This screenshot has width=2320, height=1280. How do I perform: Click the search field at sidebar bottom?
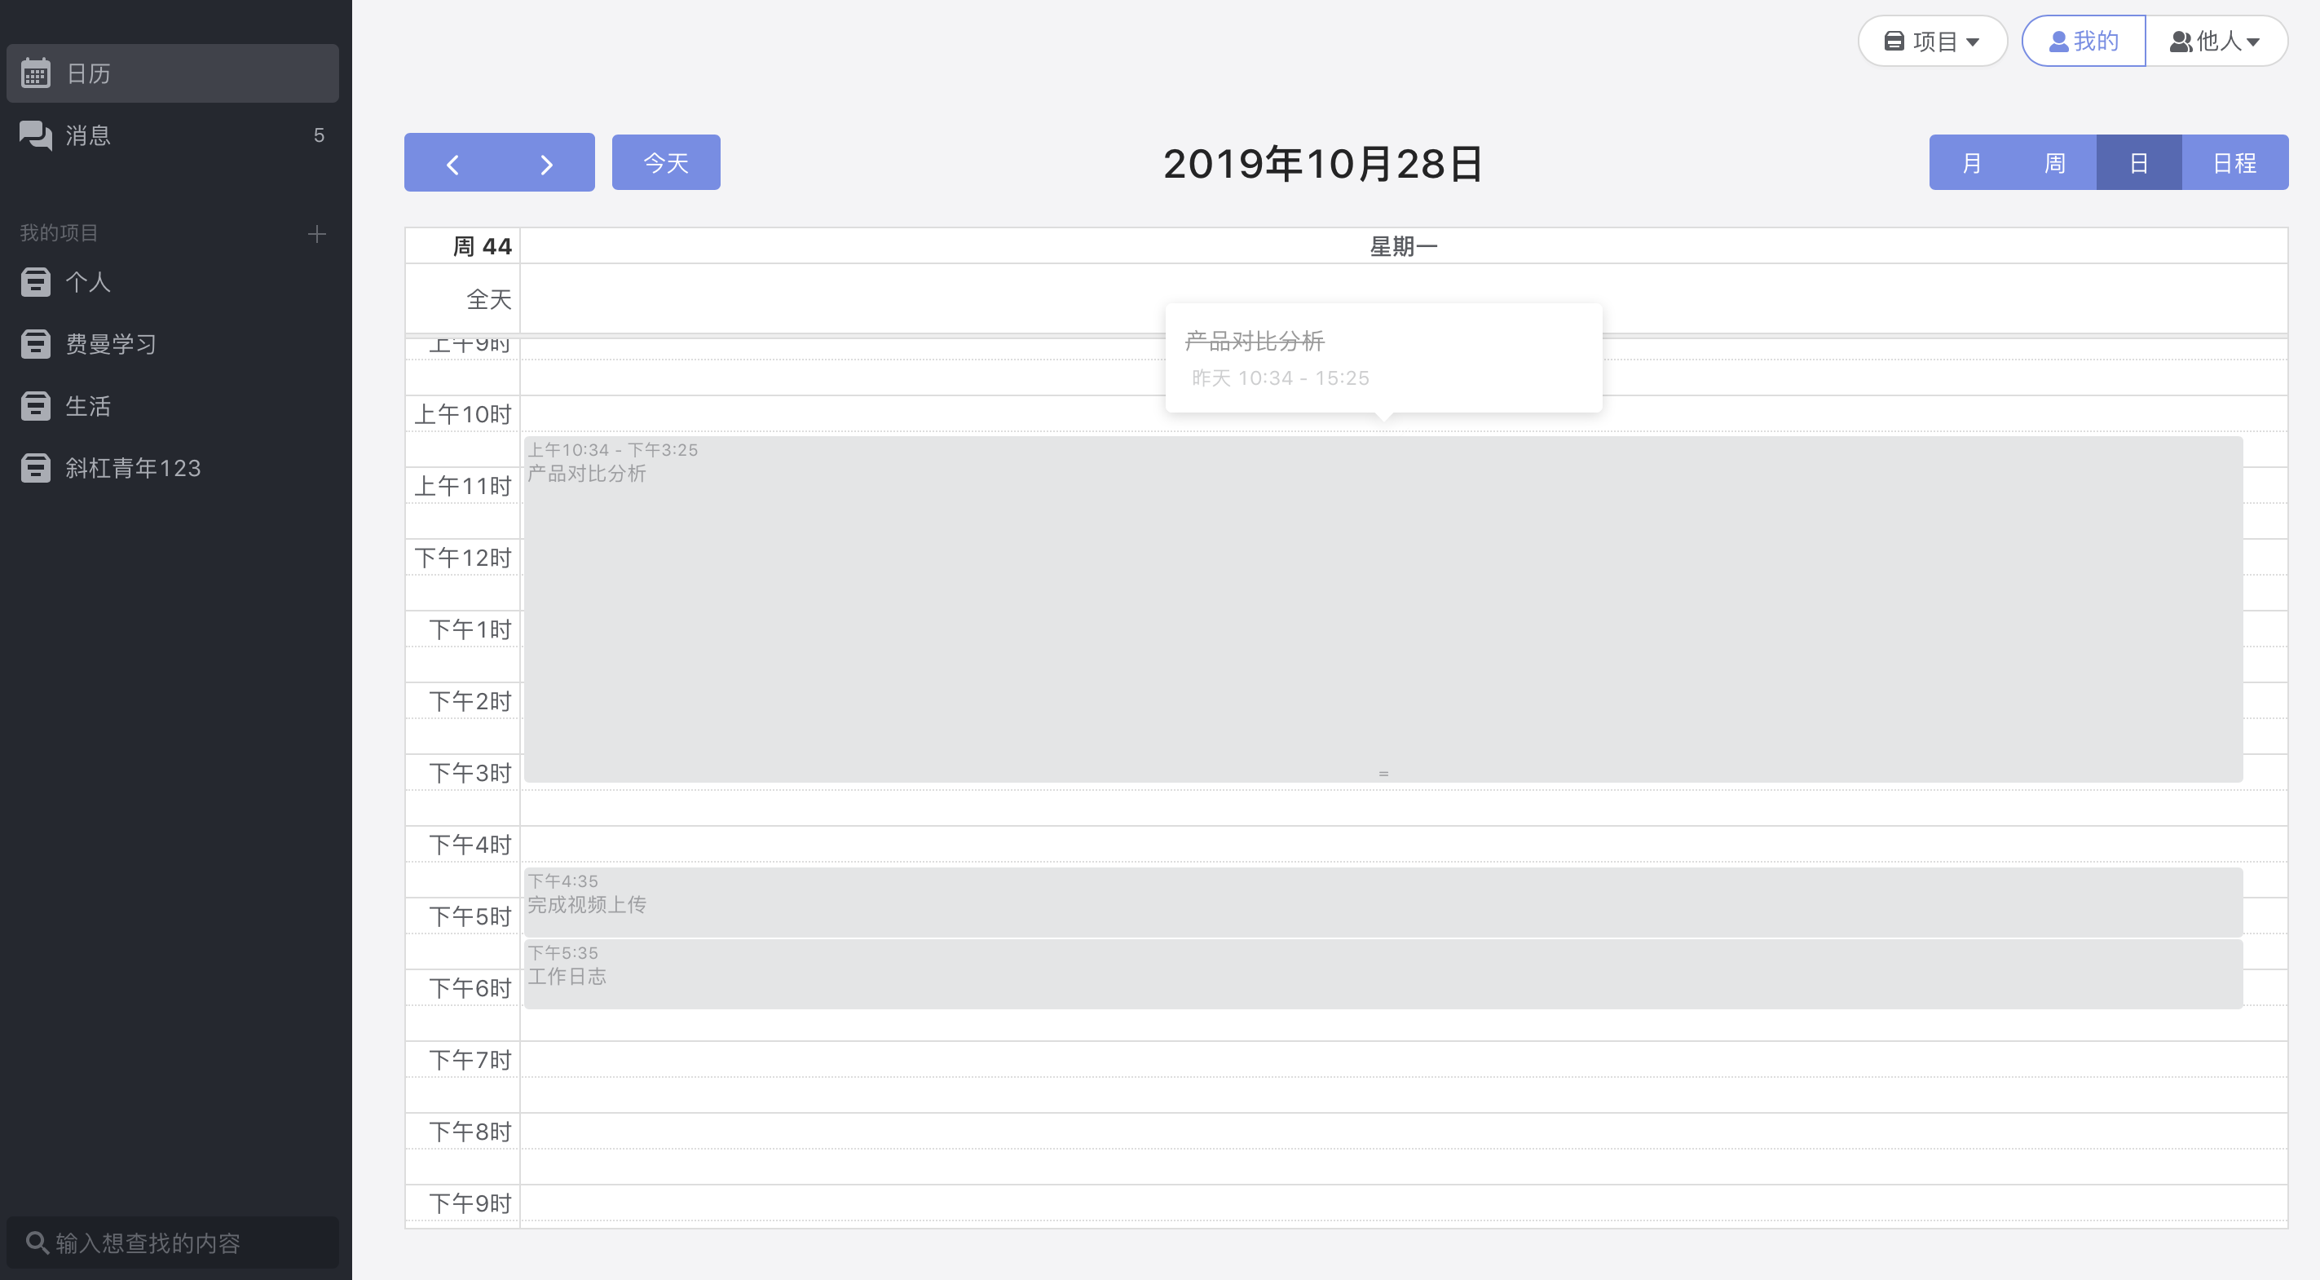coord(173,1243)
